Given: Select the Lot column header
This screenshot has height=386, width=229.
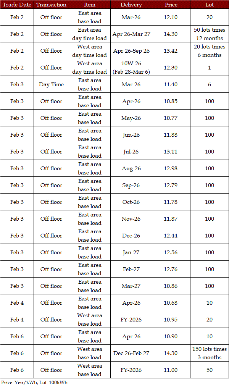Looking at the screenshot, I should 209,5.
